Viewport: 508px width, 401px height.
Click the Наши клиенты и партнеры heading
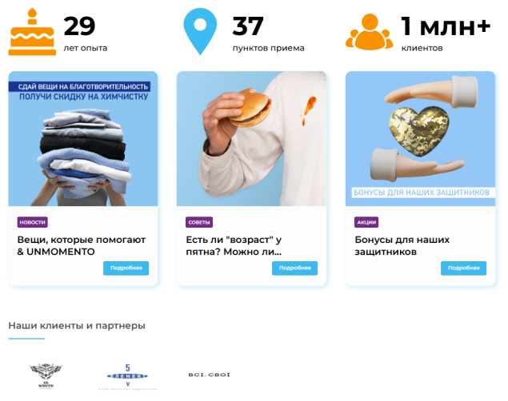tap(77, 325)
